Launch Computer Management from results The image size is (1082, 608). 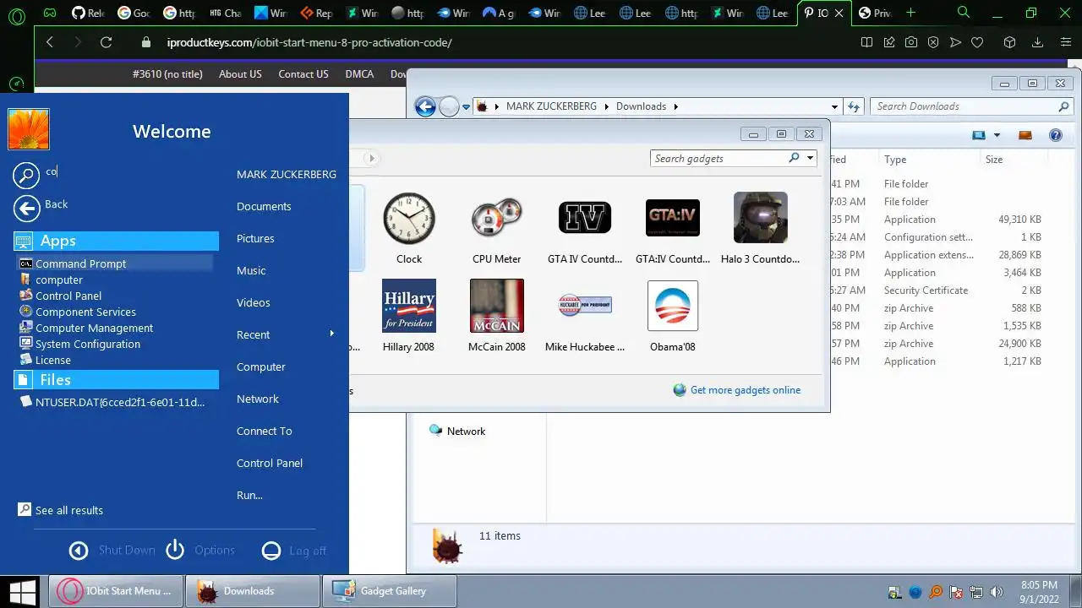[94, 328]
